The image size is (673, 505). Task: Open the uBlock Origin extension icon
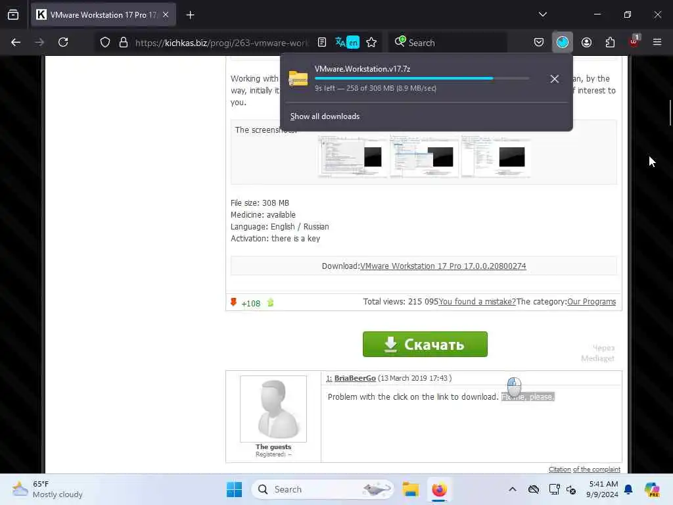(634, 41)
